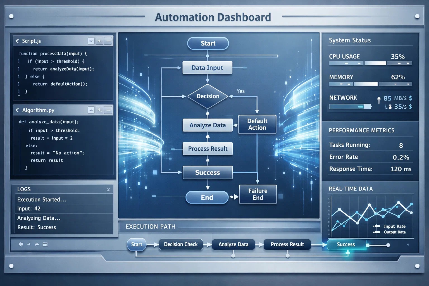Image resolution: width=429 pixels, height=286 pixels.
Task: Toggle the Input Rate legend series
Action: (x=394, y=226)
